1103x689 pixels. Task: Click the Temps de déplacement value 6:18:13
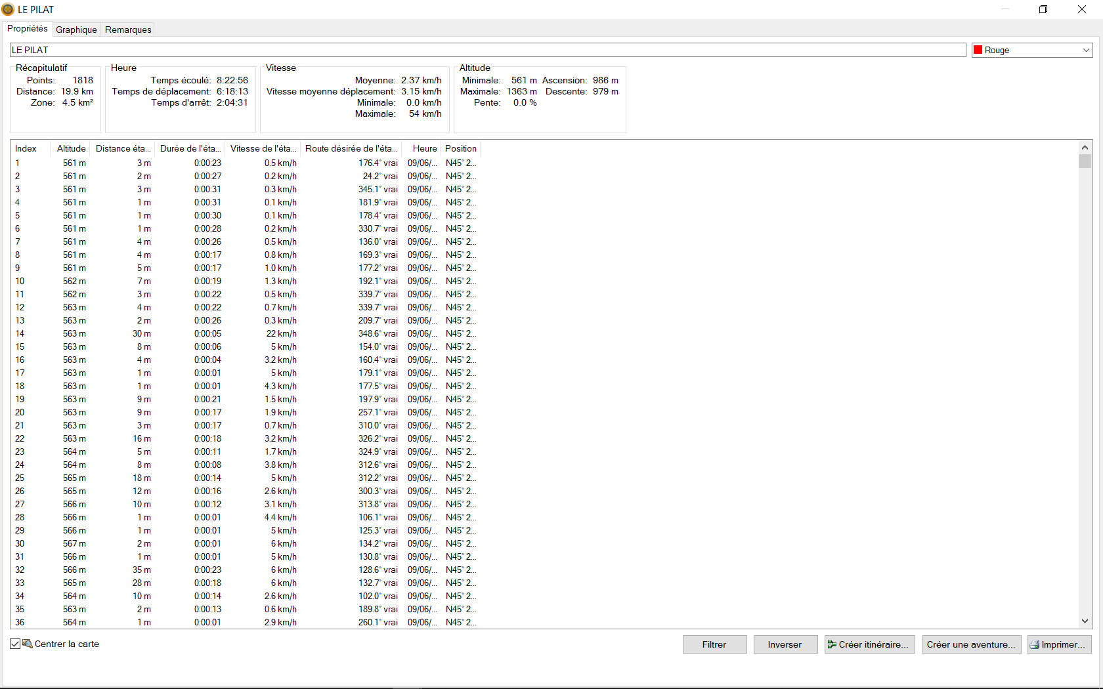coord(232,91)
